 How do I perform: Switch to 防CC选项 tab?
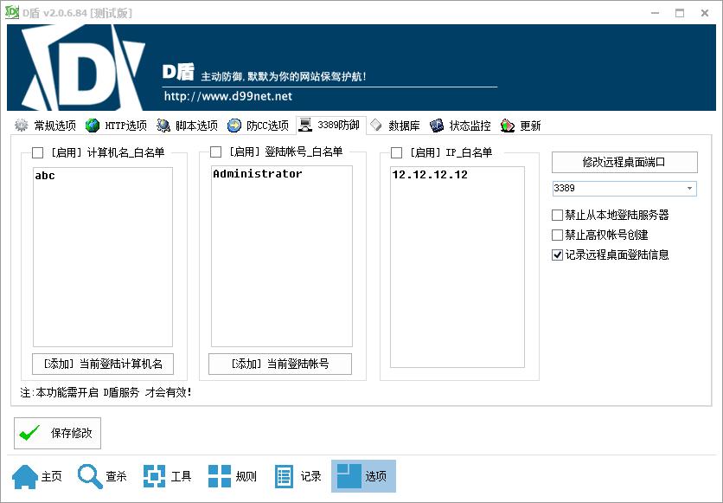pyautogui.click(x=259, y=126)
